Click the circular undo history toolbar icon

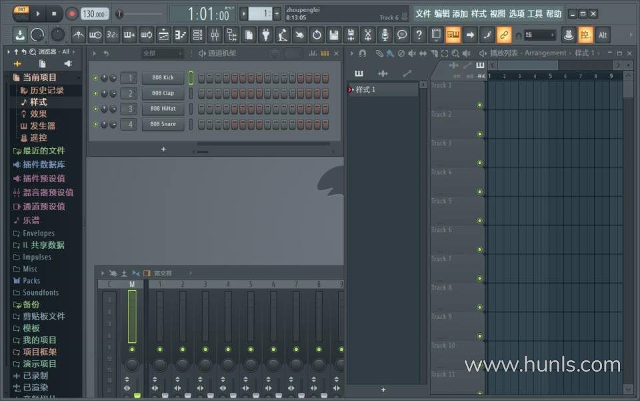(317, 35)
